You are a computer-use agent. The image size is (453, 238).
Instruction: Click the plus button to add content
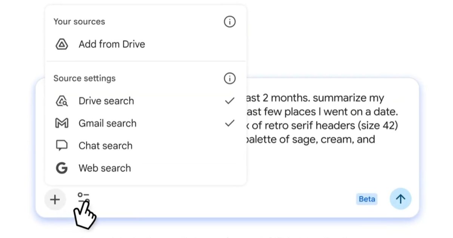[55, 199]
